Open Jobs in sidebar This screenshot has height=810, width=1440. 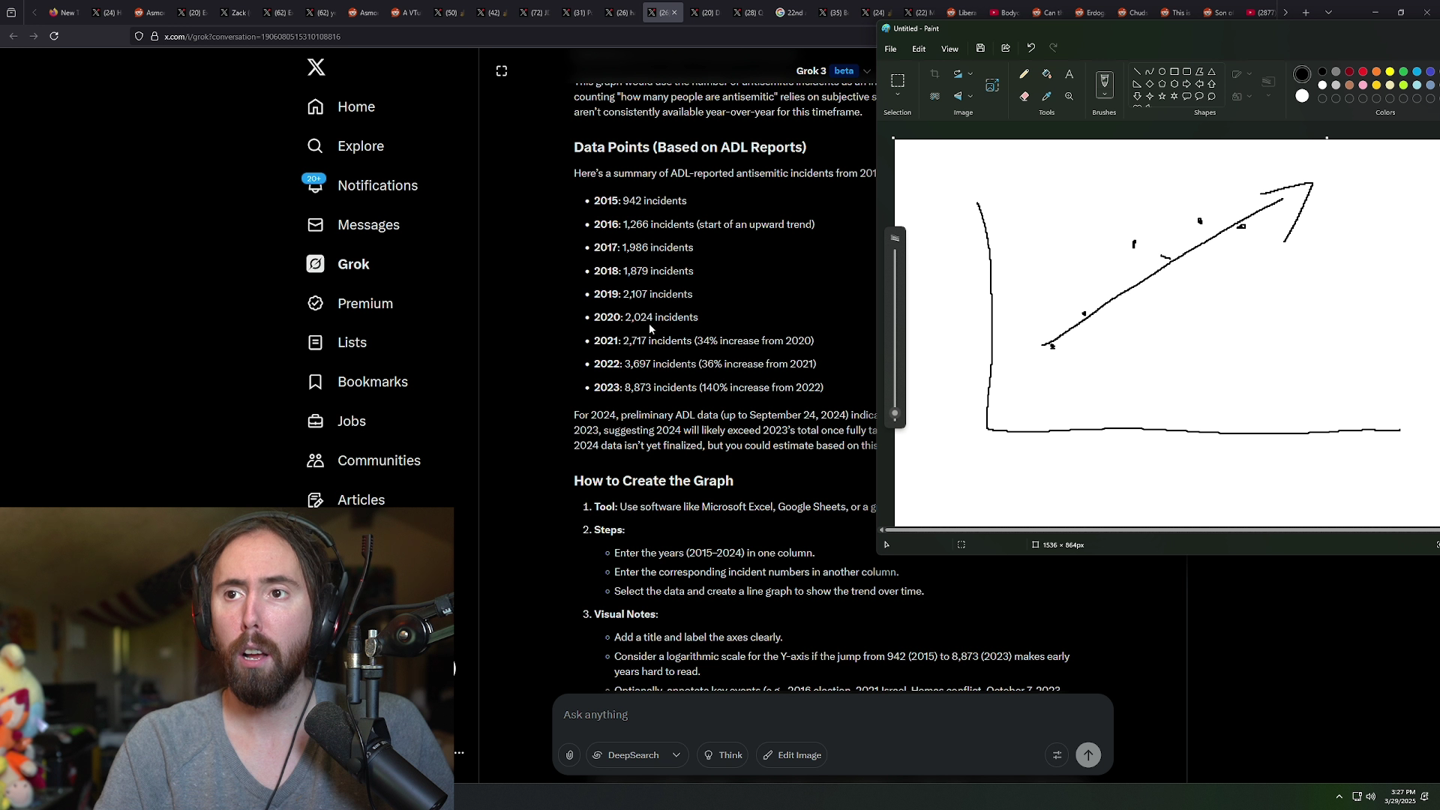point(337,421)
